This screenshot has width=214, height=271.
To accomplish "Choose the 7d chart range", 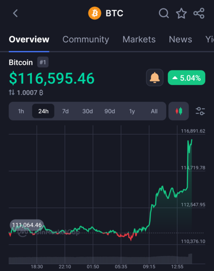I will click(x=65, y=111).
